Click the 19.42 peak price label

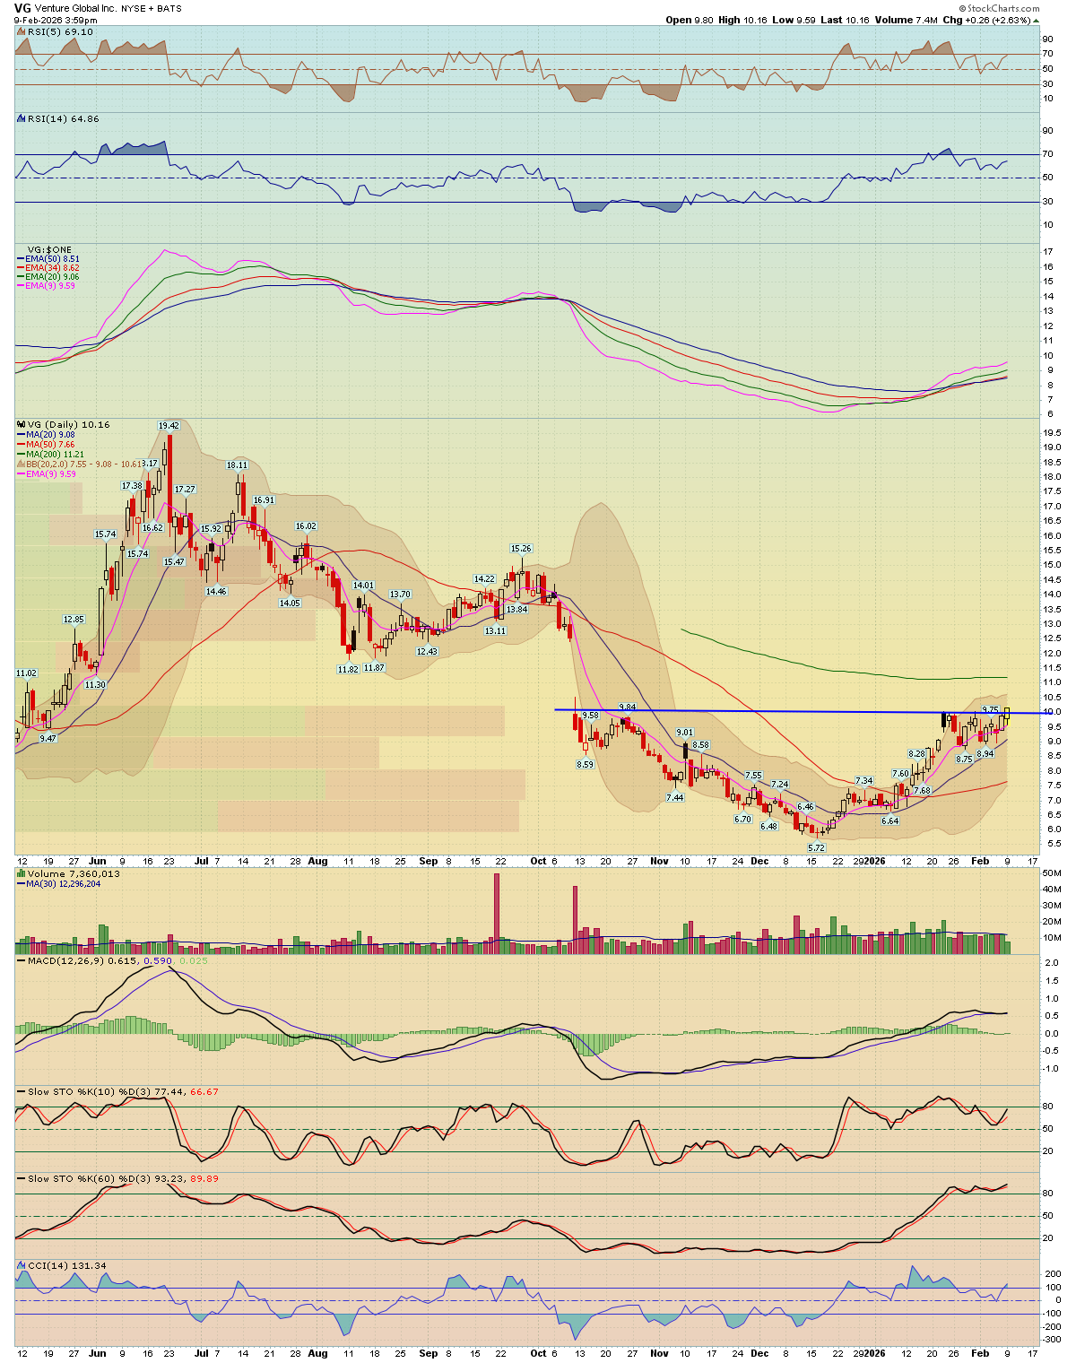pyautogui.click(x=169, y=426)
